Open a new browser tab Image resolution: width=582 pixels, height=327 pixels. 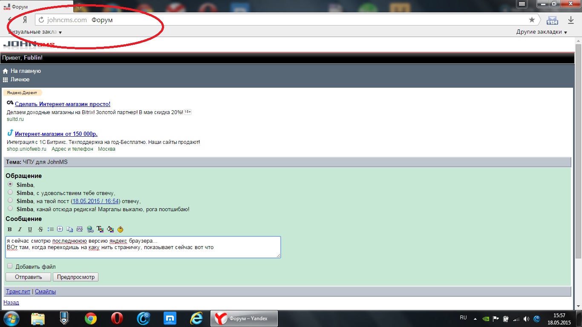tap(79, 6)
